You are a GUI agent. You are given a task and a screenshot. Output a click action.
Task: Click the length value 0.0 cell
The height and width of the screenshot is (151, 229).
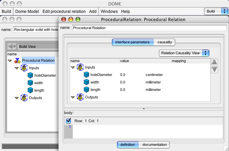(x=122, y=90)
